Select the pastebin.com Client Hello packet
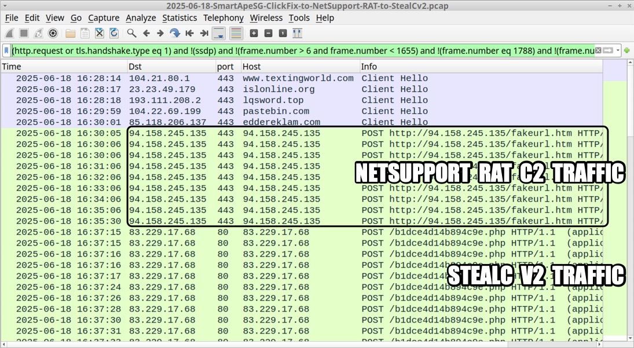 tap(302, 111)
